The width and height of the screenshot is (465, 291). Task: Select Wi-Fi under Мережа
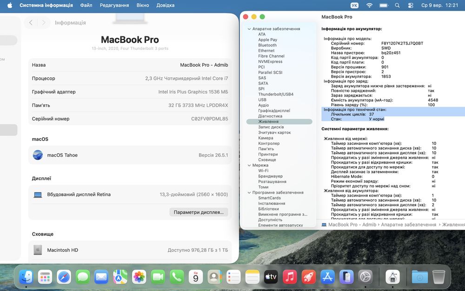tap(263, 171)
